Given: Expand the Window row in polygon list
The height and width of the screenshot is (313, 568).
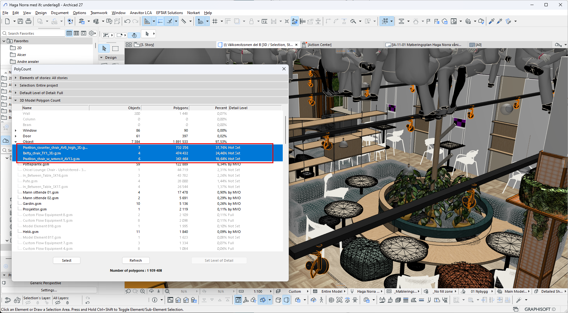Looking at the screenshot, I should [16, 130].
